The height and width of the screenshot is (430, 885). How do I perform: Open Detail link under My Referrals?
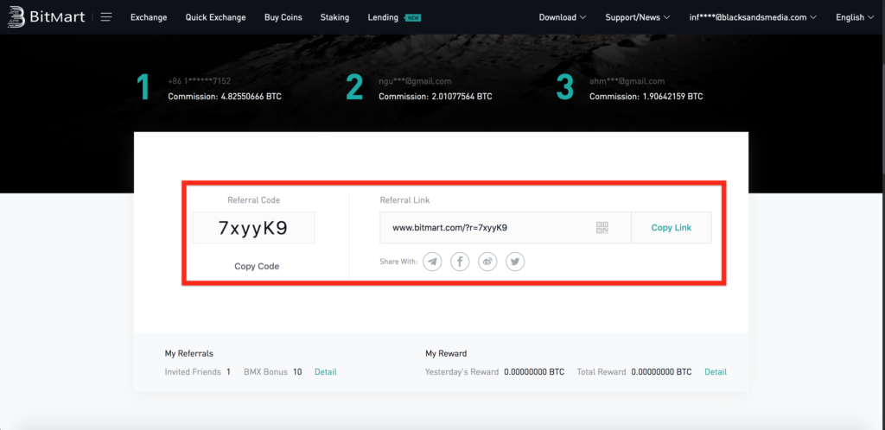pyautogui.click(x=326, y=372)
